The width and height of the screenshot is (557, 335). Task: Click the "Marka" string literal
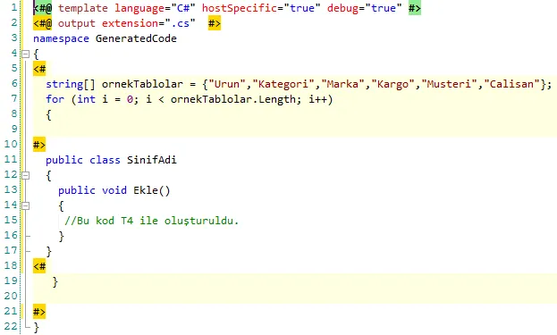pyautogui.click(x=342, y=84)
